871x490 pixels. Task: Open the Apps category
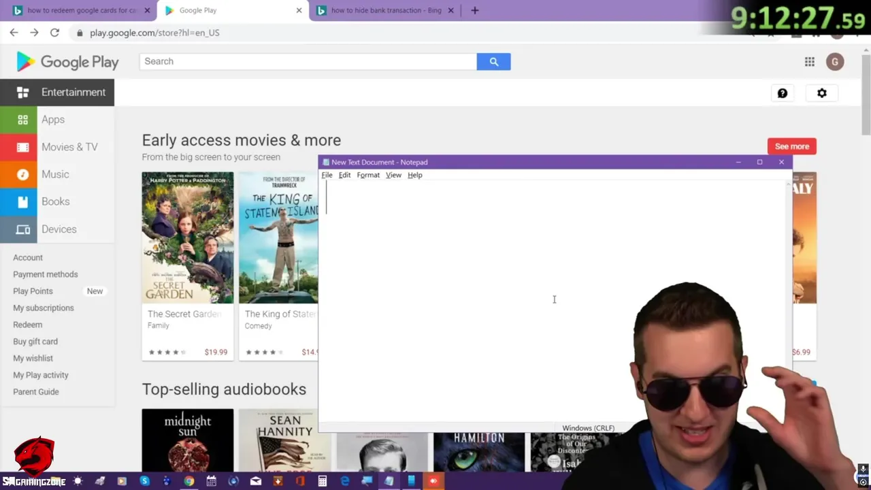point(57,120)
